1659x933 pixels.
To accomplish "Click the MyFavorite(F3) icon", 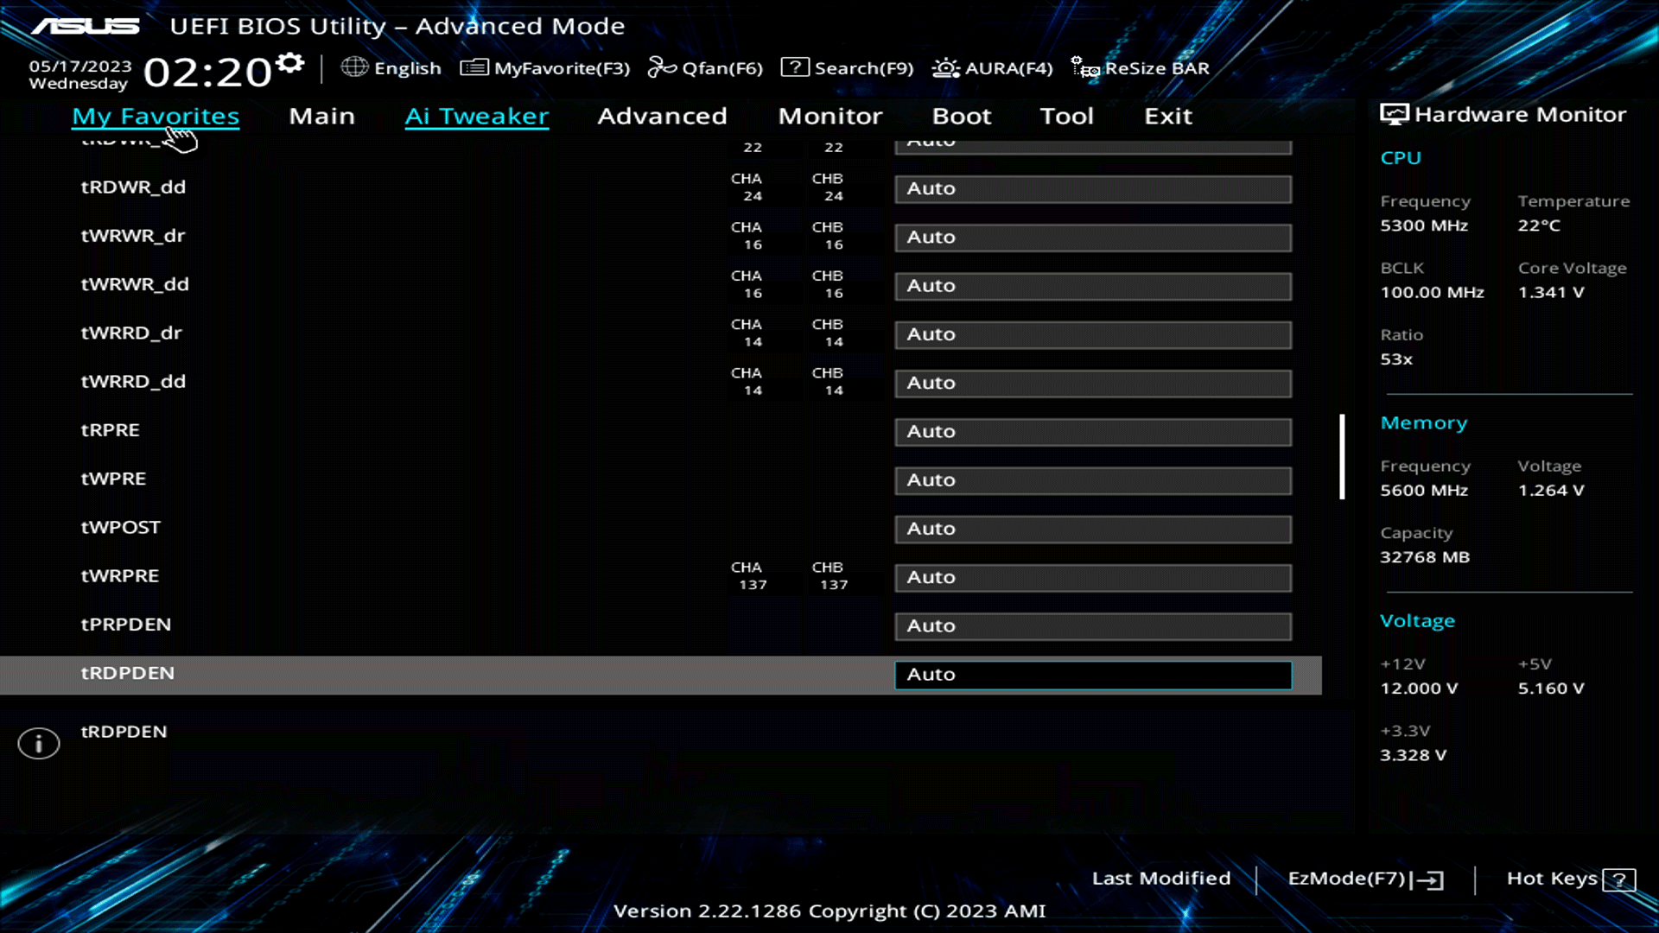I will [x=474, y=67].
